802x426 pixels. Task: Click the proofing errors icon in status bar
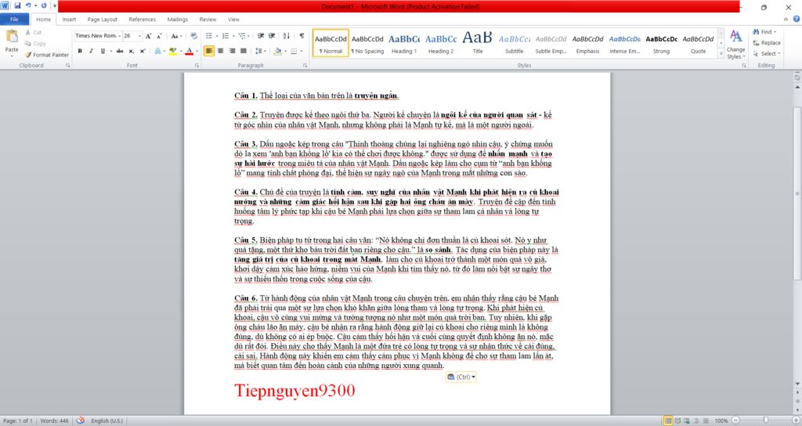(81, 421)
